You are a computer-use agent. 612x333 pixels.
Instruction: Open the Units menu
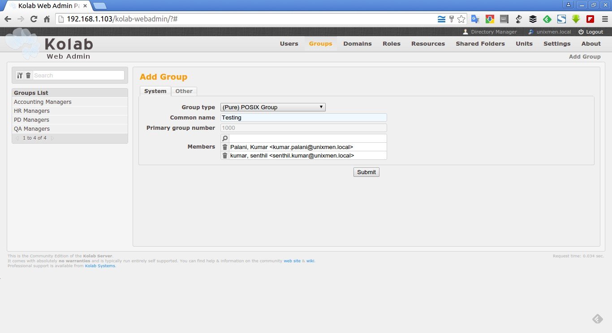[x=524, y=43]
